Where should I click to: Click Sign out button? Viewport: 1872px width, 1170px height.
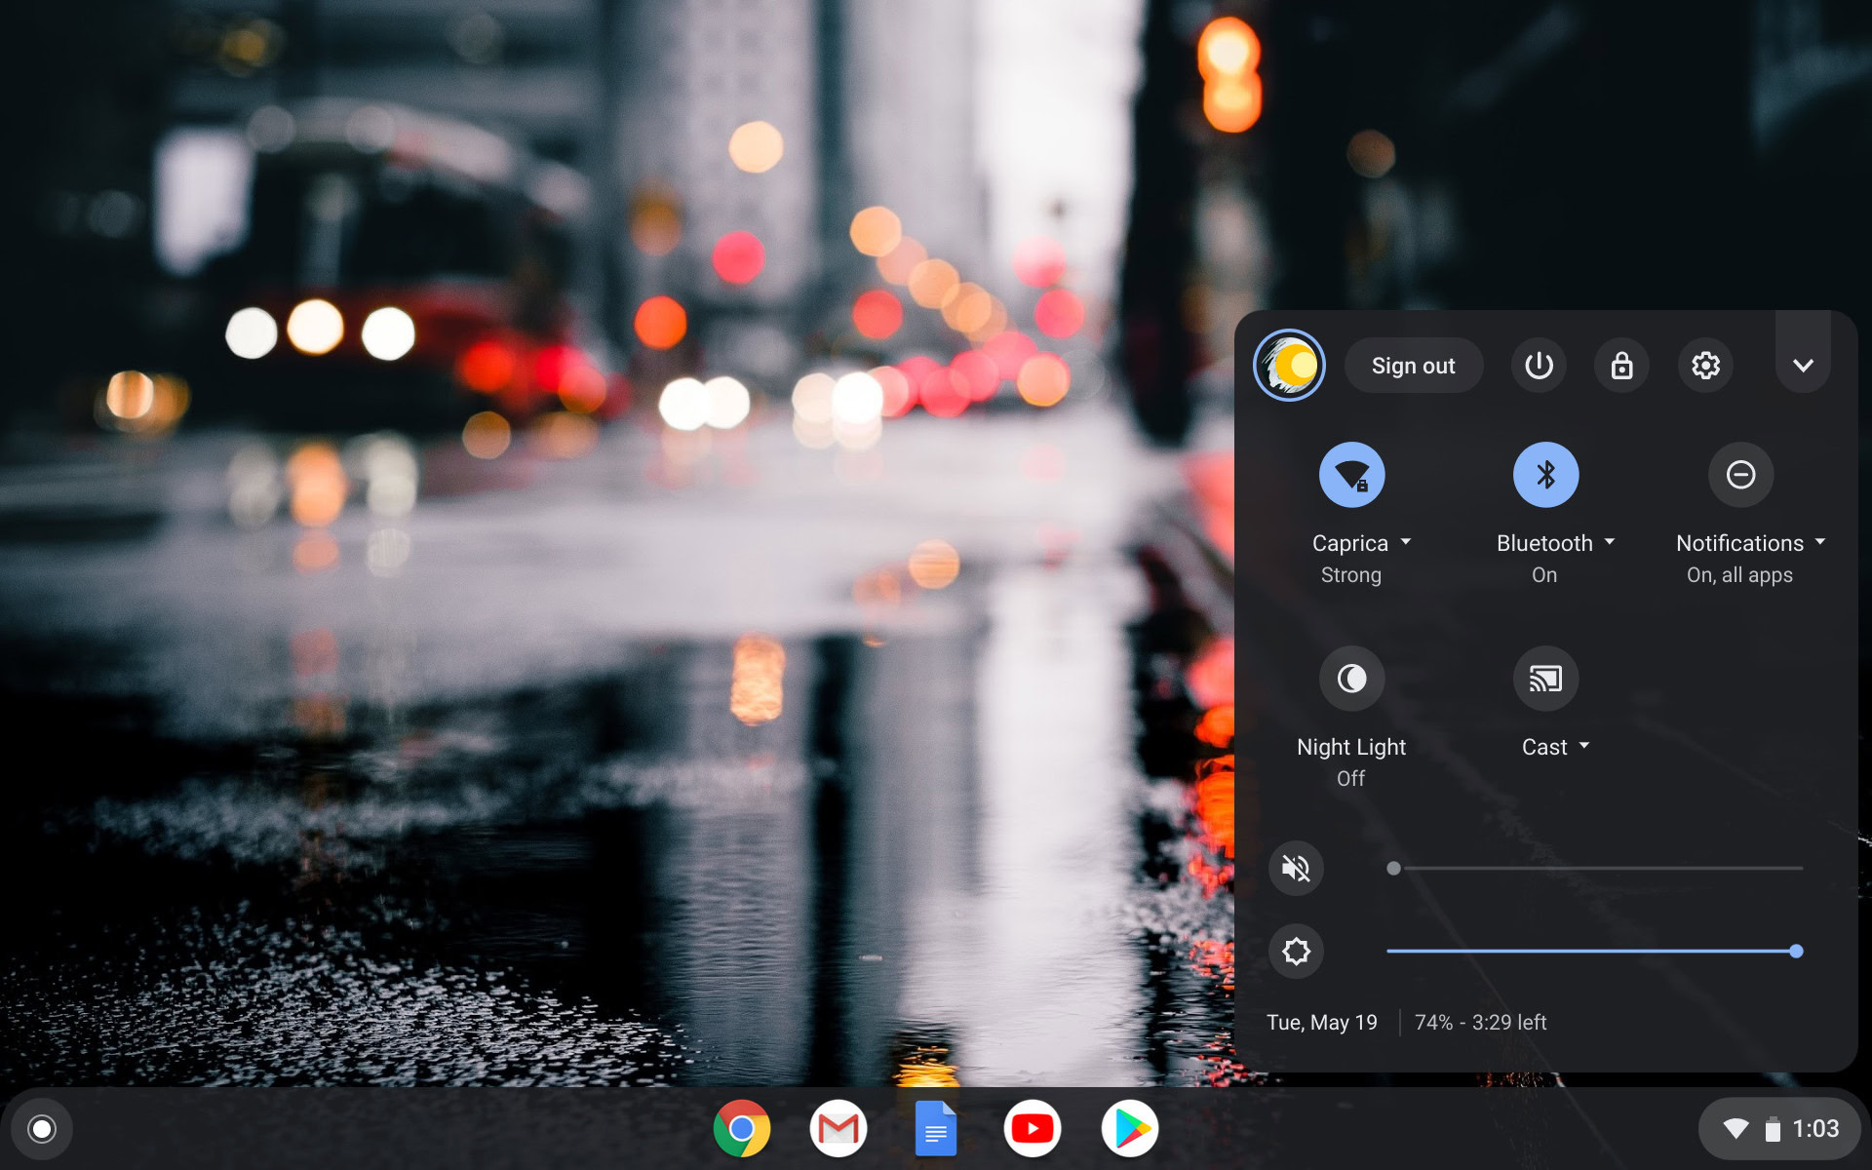[x=1411, y=364]
